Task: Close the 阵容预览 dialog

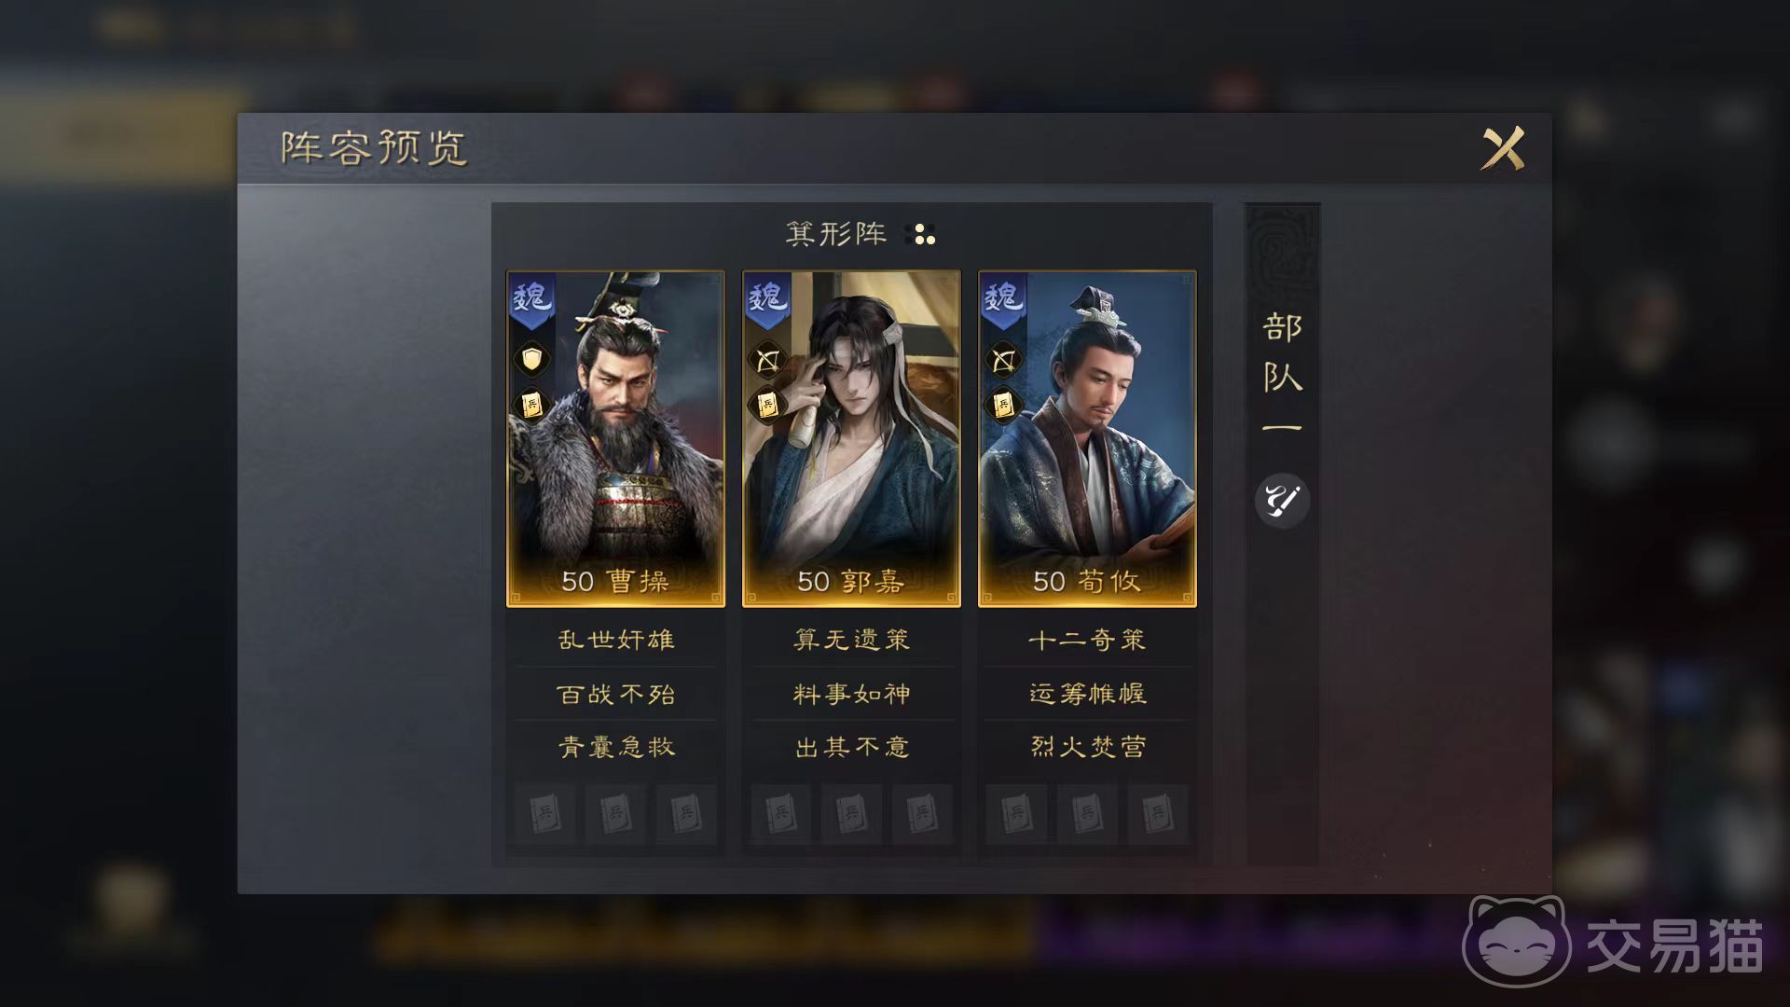Action: click(x=1503, y=148)
